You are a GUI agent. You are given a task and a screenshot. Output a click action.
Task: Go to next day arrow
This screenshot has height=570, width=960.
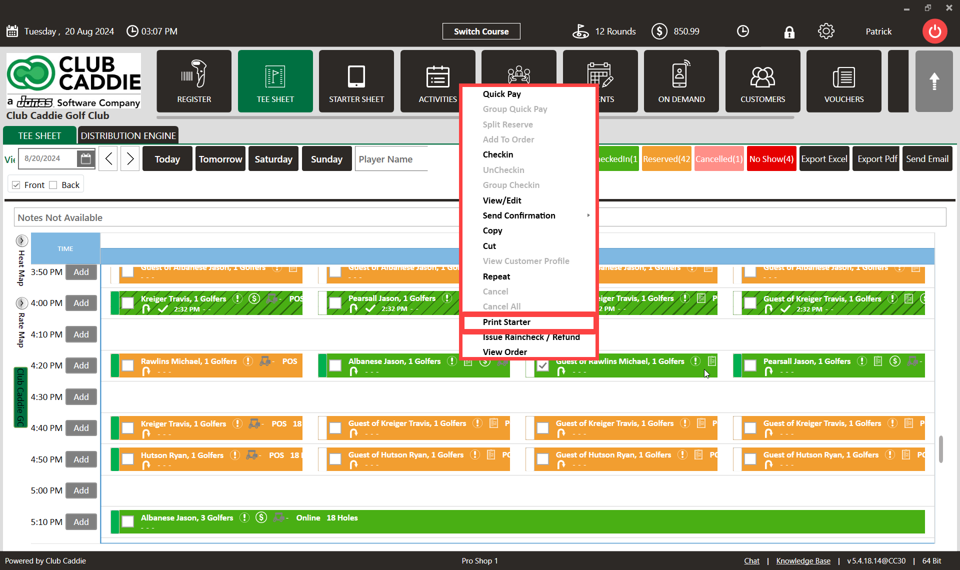click(130, 159)
